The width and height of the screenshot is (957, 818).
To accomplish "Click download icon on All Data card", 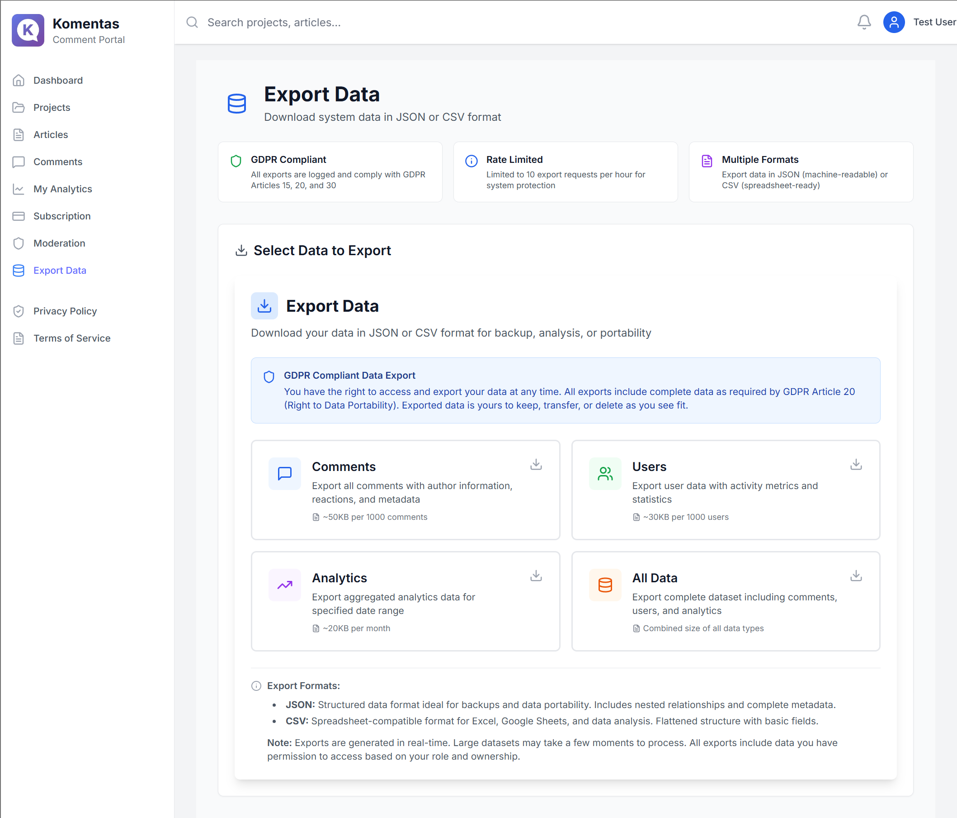I will coord(856,576).
